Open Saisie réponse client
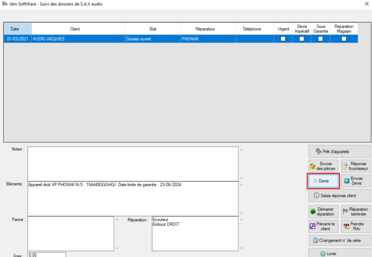Image resolution: width=372 pixels, height=257 pixels. 339,196
